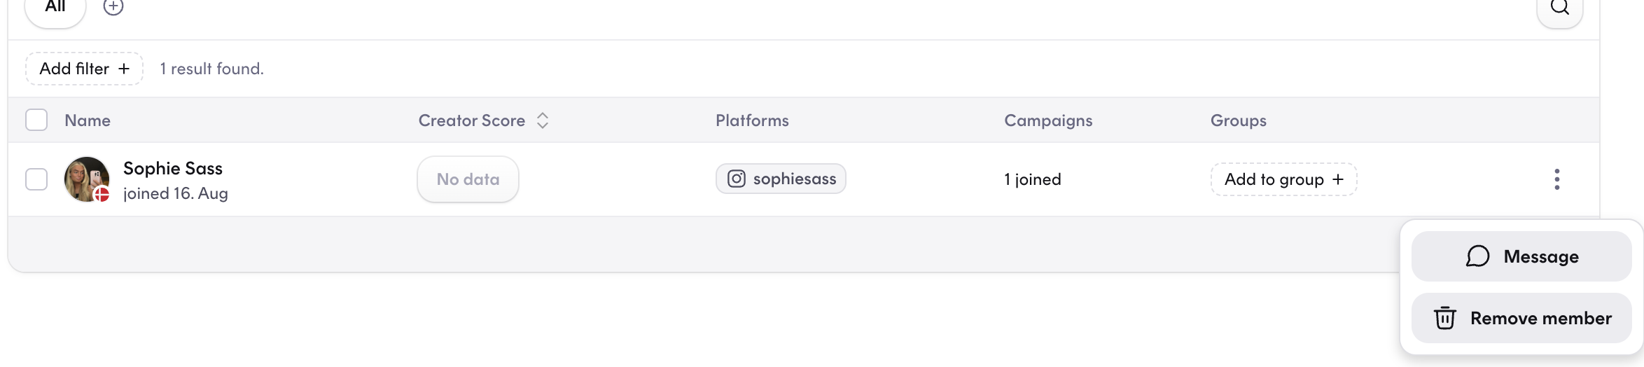Click the trash icon in Remove member
Screen dimensions: 1644x367
tap(1444, 318)
